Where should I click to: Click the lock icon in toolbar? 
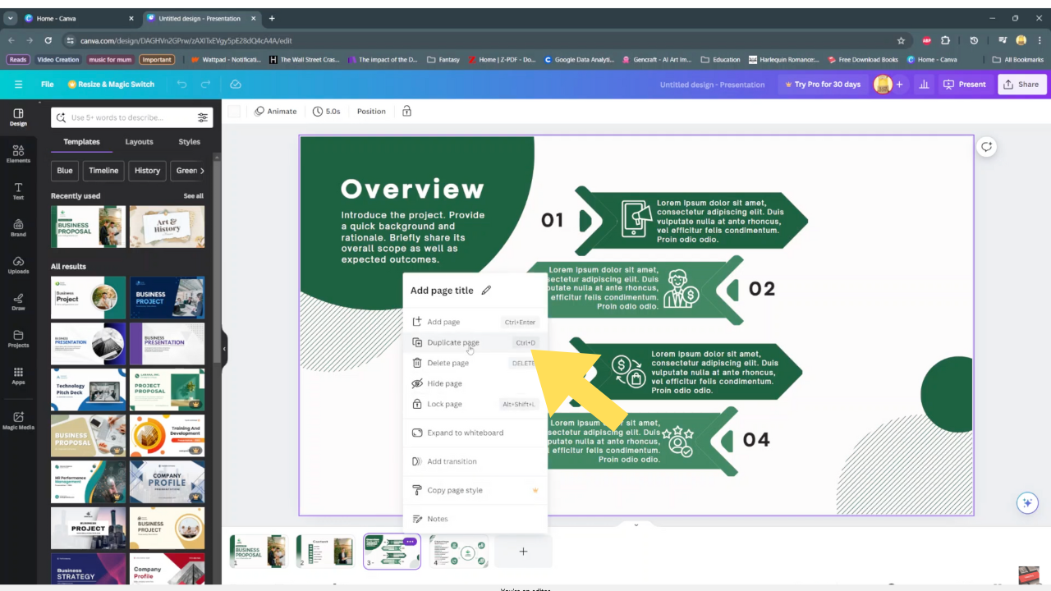pyautogui.click(x=406, y=112)
